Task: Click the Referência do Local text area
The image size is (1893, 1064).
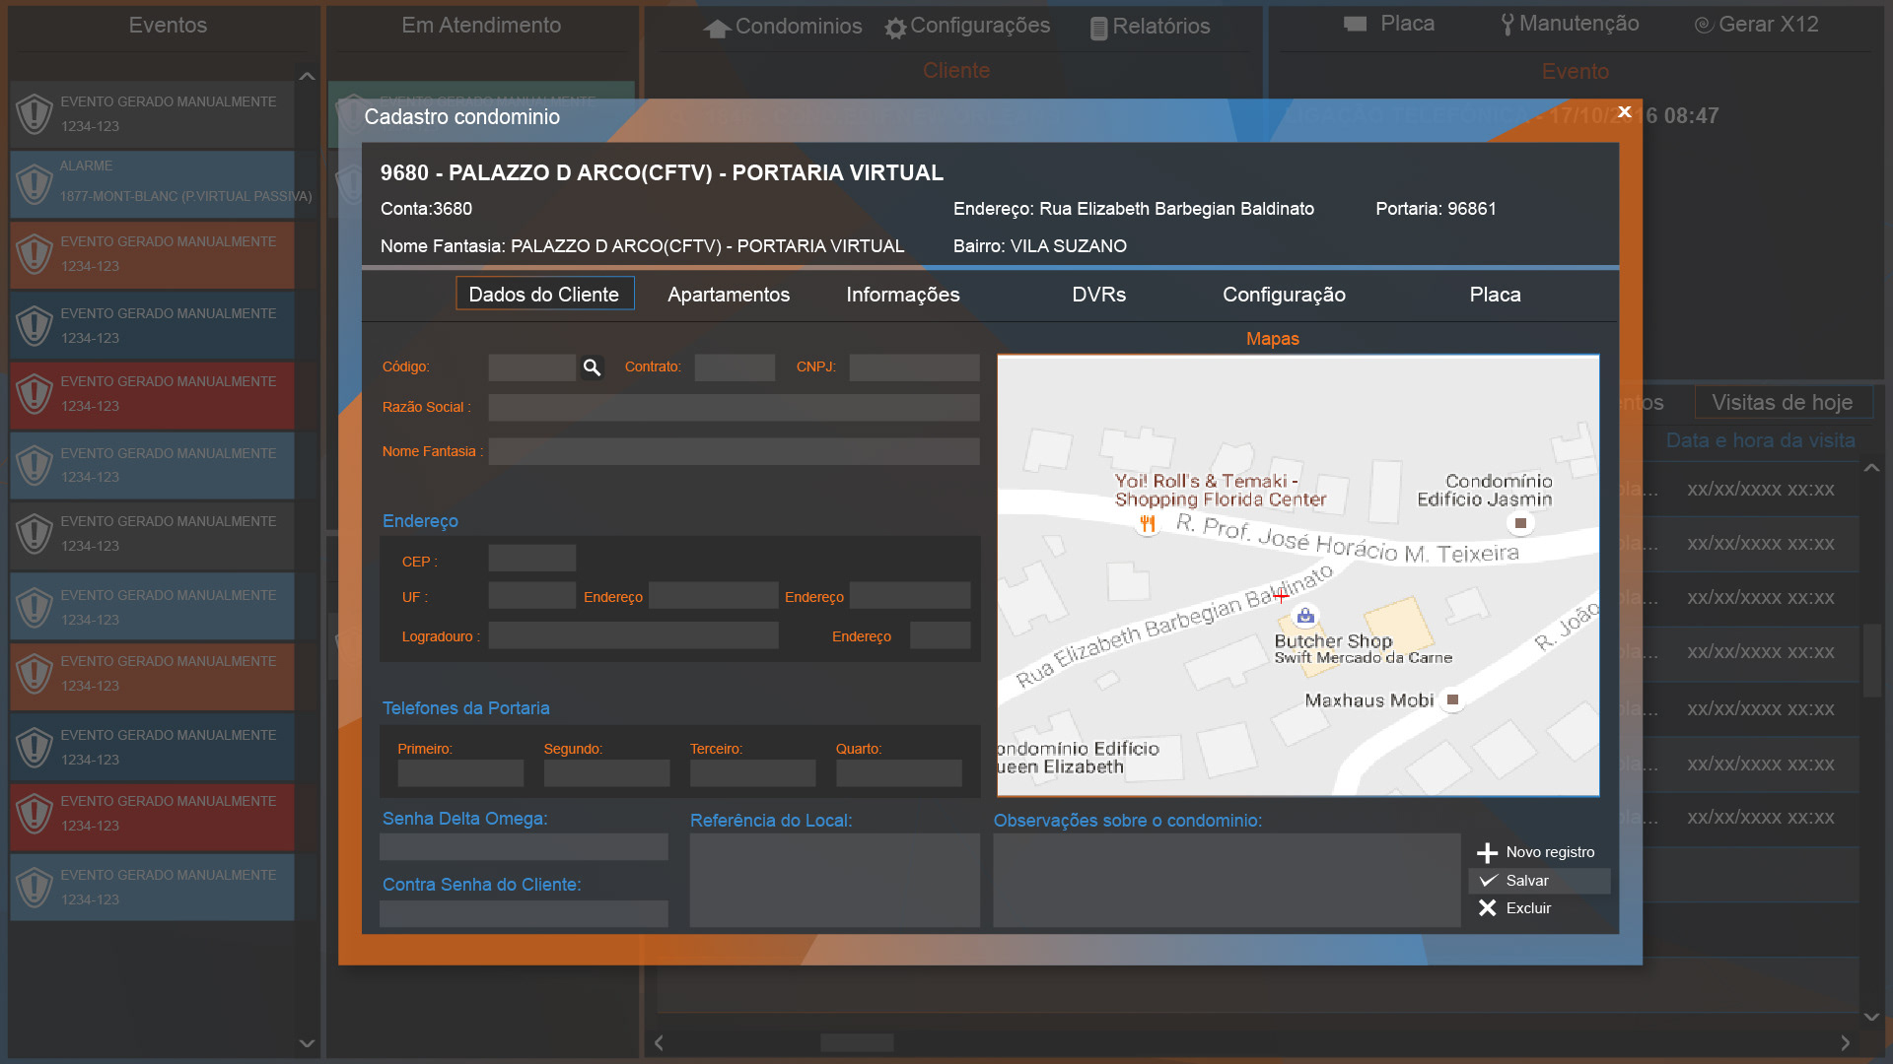Action: point(835,881)
